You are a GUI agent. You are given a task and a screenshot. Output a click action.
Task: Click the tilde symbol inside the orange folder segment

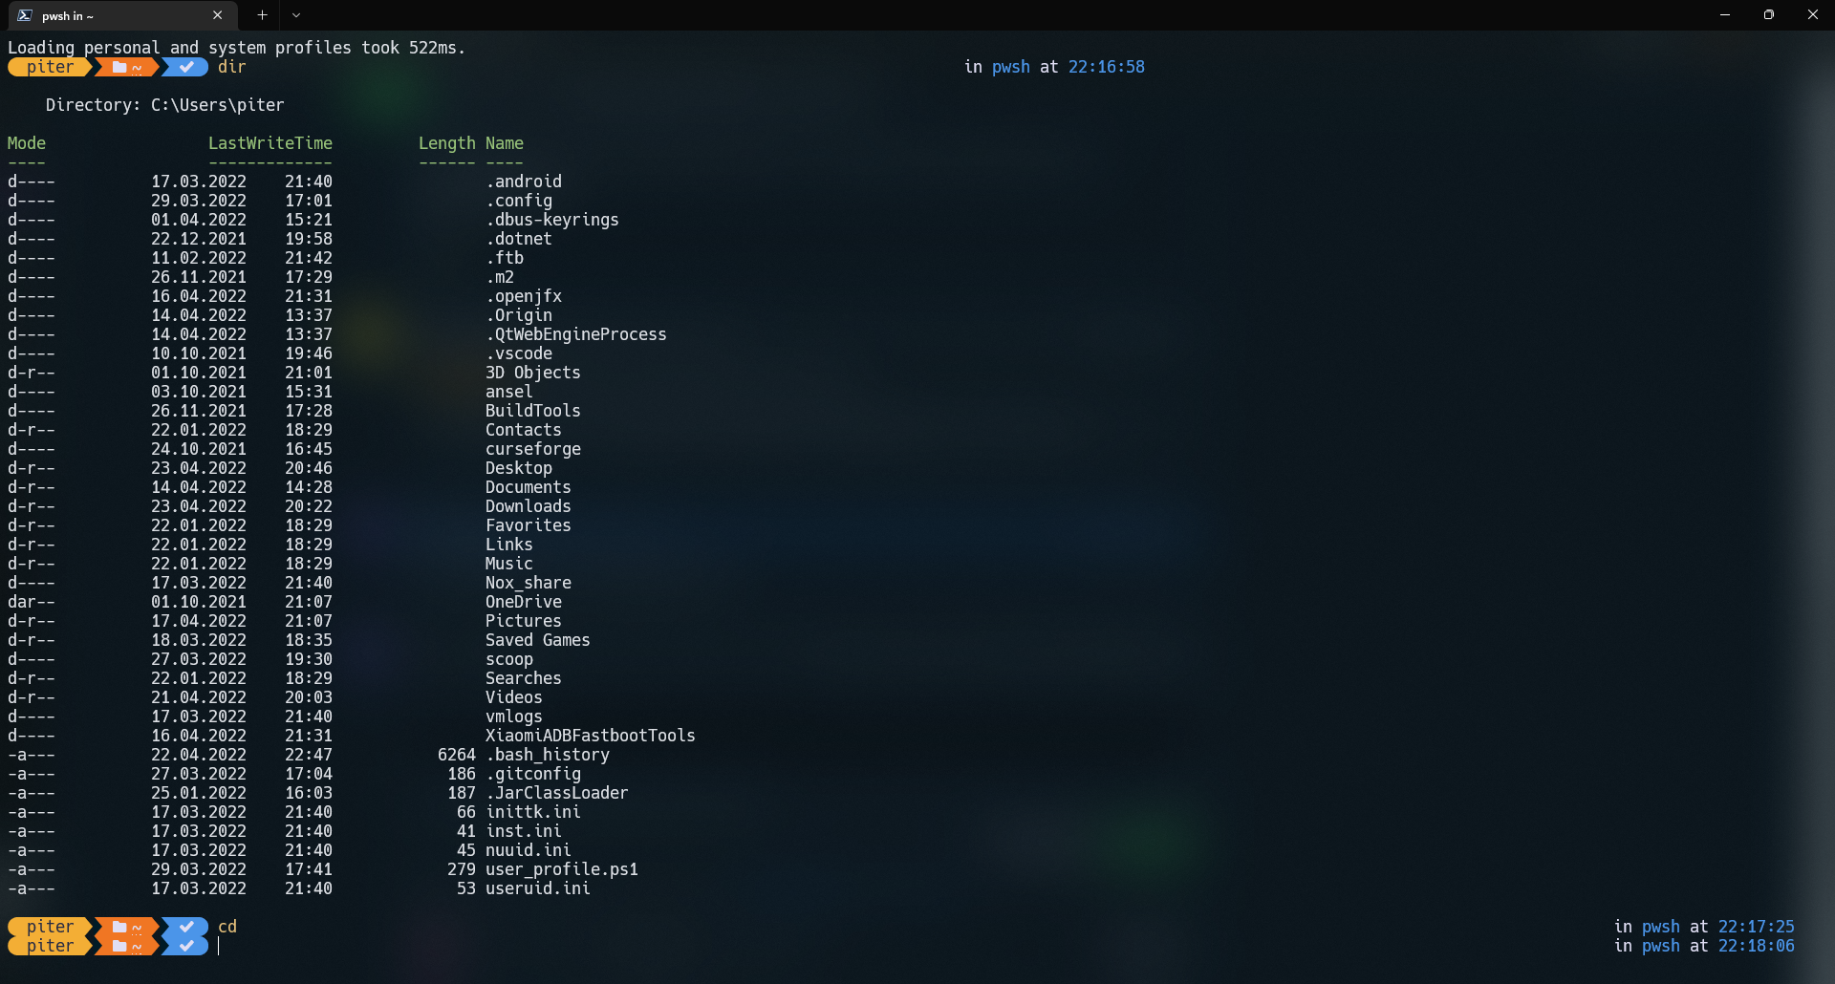pos(137,67)
